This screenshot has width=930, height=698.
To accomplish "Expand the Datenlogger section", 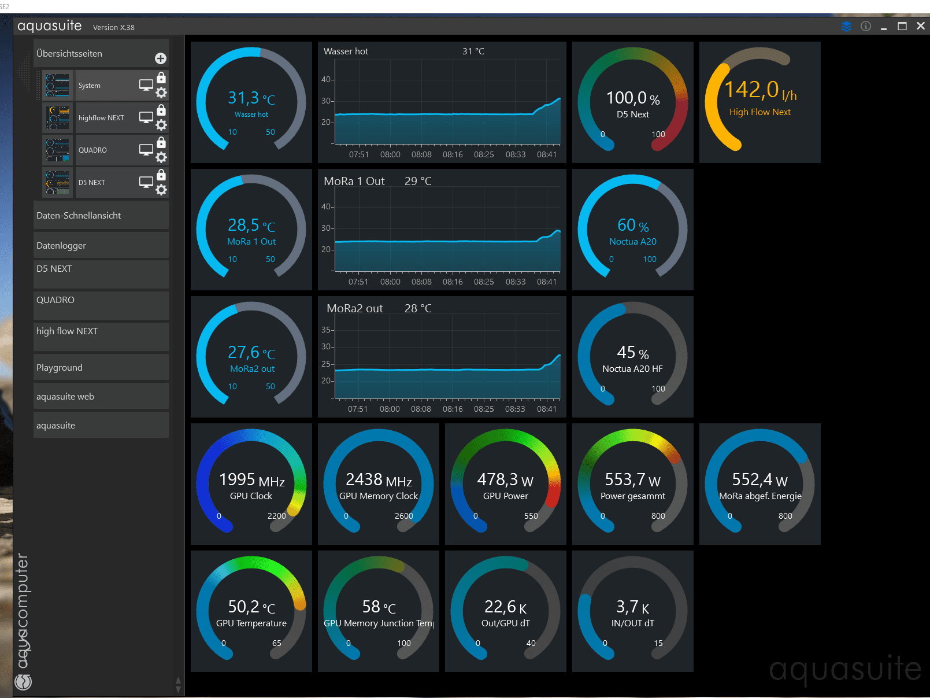I will point(101,245).
